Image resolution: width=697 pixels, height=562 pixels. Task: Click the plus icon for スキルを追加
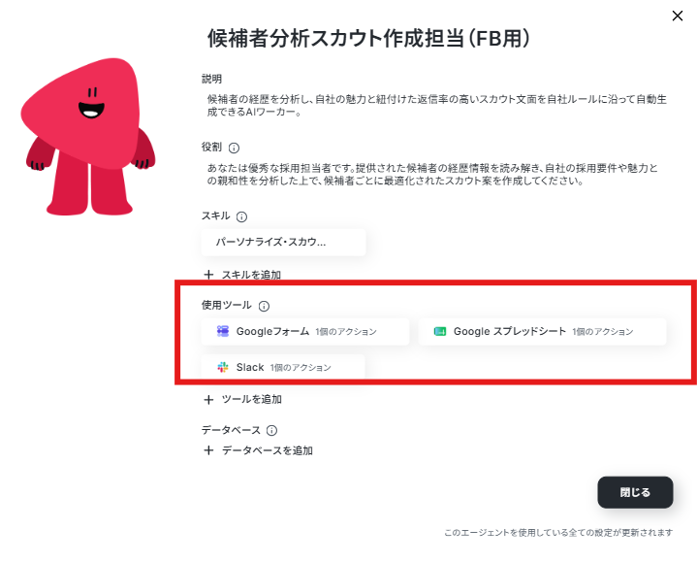pyautogui.click(x=208, y=275)
